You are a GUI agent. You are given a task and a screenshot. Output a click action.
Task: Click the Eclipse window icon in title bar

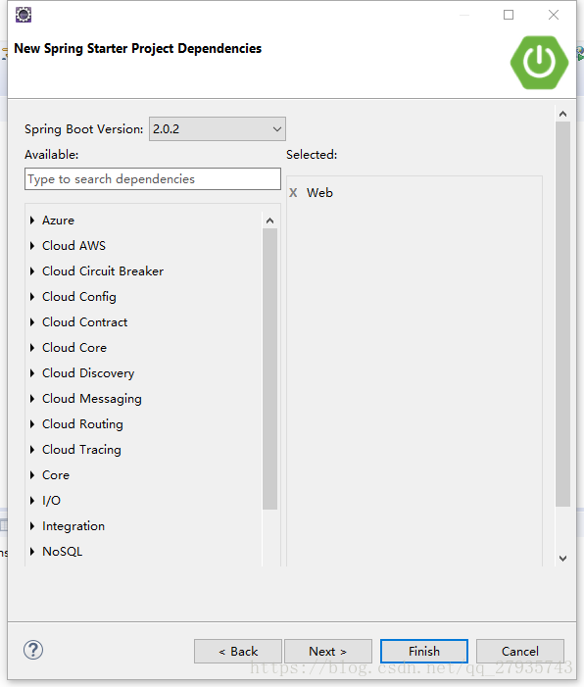click(24, 15)
